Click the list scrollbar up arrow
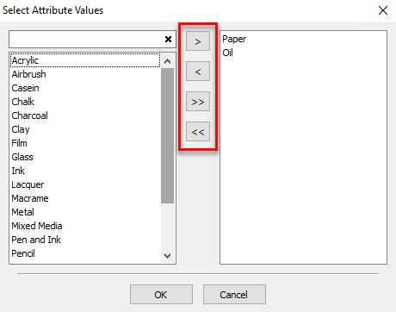 (167, 61)
